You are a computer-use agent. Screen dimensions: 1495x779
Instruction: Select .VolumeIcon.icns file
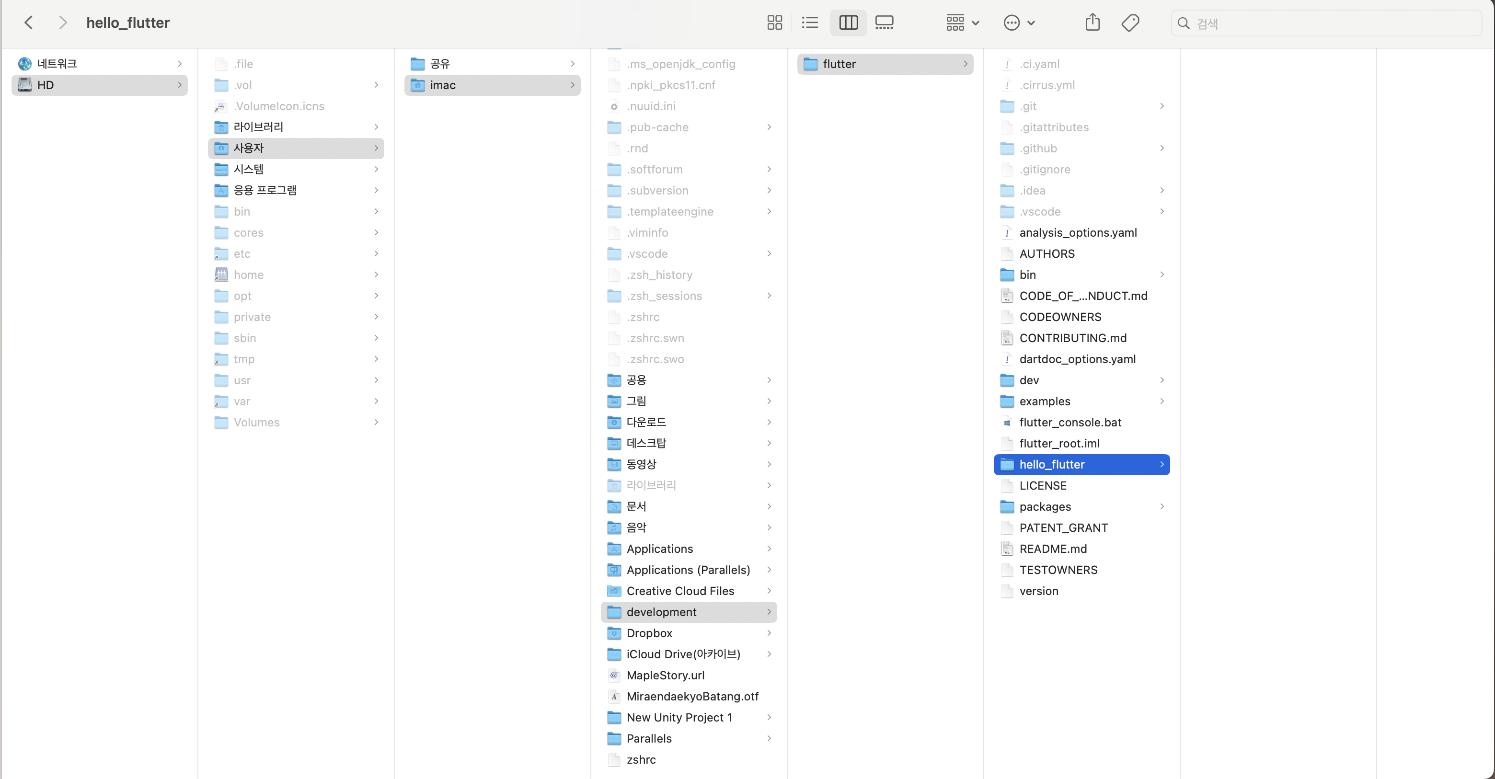coord(296,106)
